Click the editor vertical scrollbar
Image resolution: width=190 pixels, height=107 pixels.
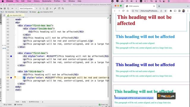pyautogui.click(x=108, y=81)
